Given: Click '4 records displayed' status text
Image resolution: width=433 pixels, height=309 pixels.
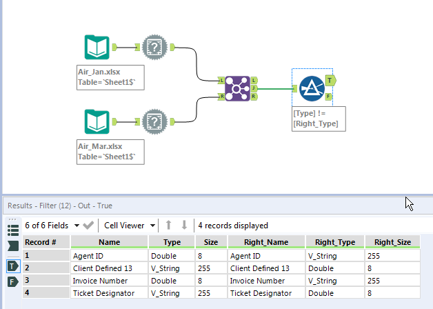Looking at the screenshot, I should click(233, 226).
